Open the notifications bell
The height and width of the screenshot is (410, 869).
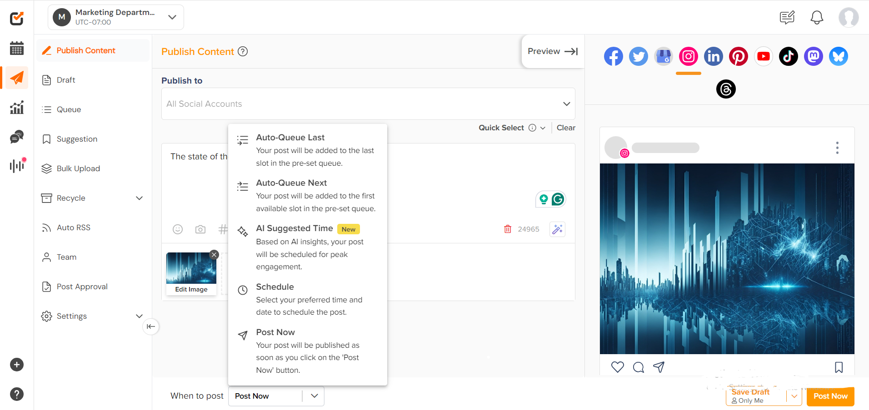(816, 17)
